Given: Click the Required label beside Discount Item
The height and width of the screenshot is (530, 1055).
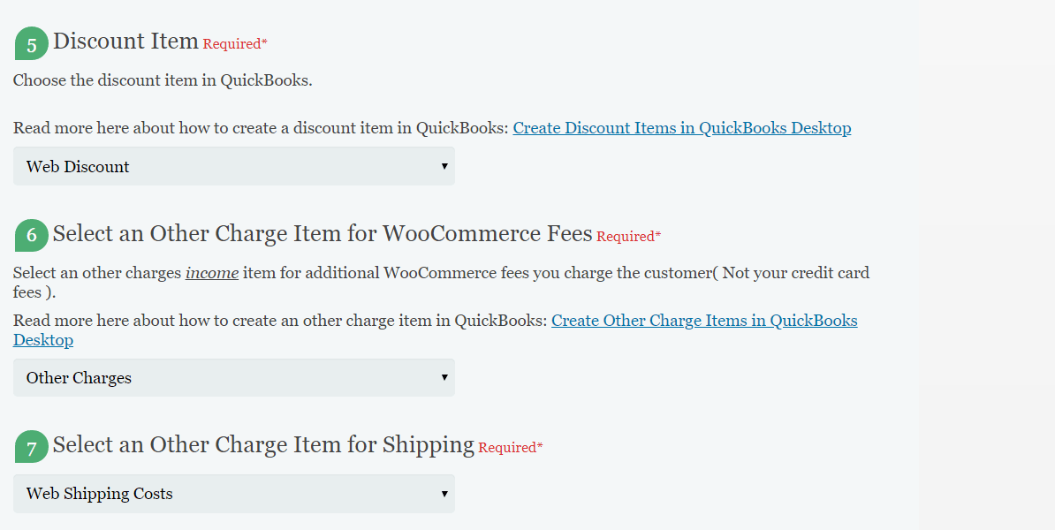Looking at the screenshot, I should (235, 43).
